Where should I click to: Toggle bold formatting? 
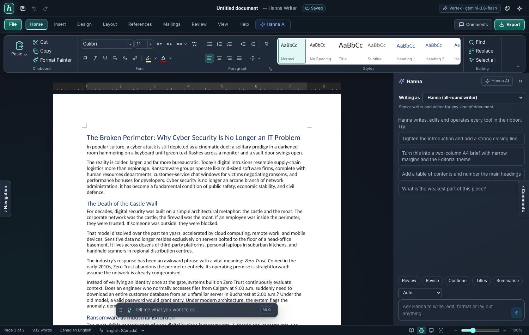pyautogui.click(x=85, y=58)
